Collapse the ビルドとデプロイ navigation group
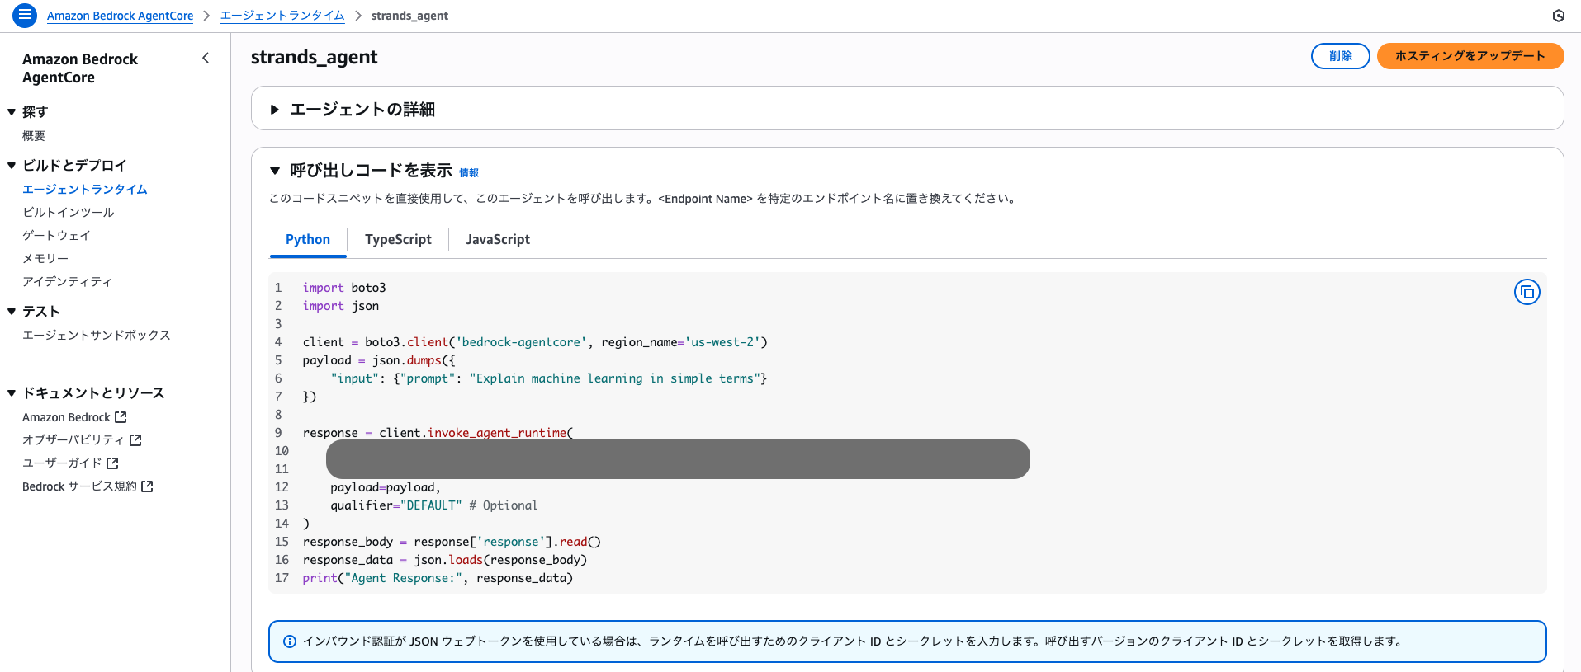The height and width of the screenshot is (672, 1581). pos(12,166)
